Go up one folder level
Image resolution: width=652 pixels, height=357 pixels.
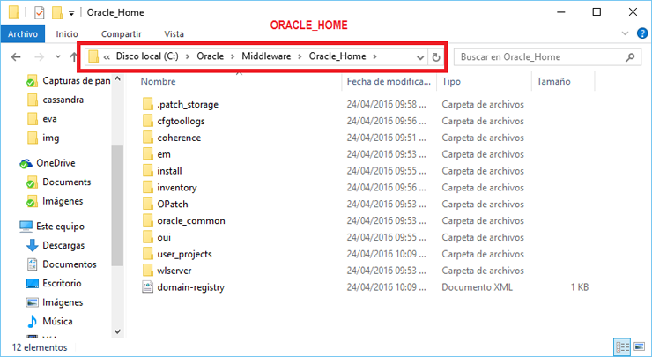coord(74,56)
